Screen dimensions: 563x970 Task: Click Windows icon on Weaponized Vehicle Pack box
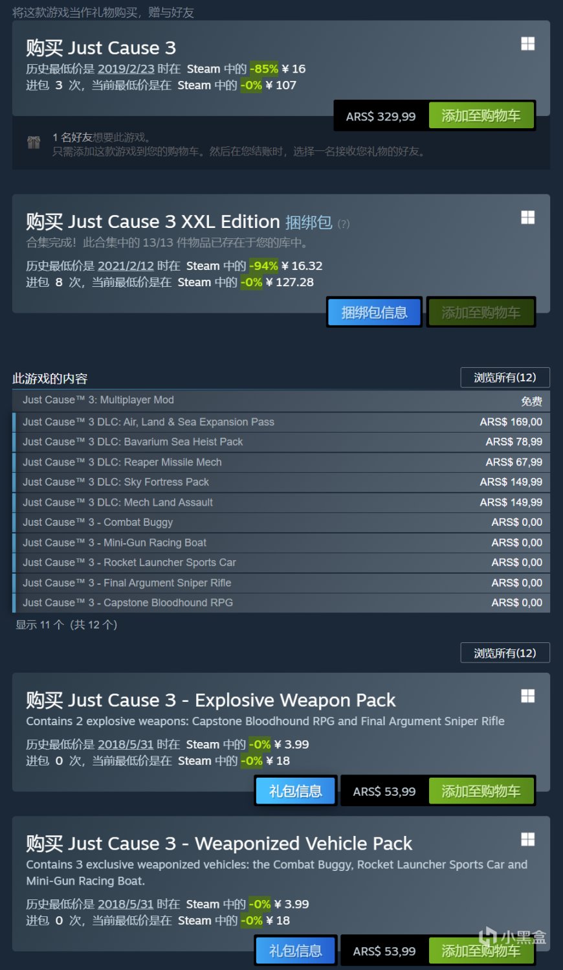[x=528, y=840]
